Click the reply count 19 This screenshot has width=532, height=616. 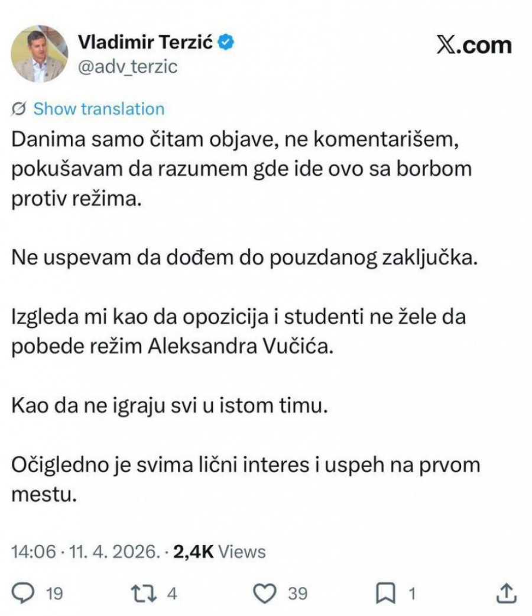[x=54, y=593]
